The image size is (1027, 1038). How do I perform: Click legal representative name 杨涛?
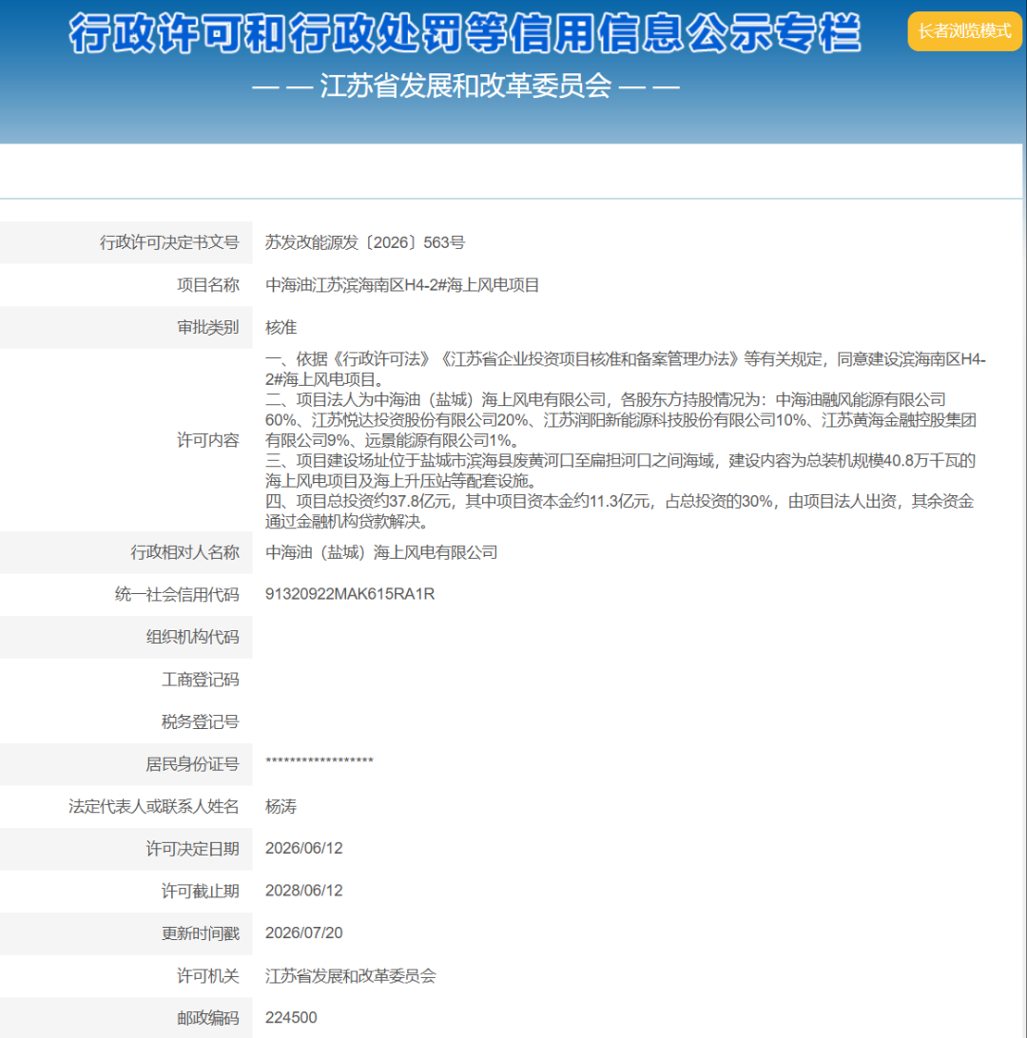[281, 807]
